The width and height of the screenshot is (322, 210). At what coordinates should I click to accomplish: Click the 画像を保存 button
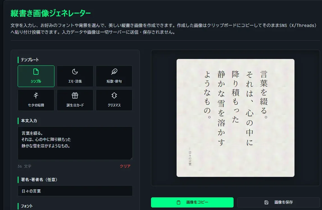click(278, 202)
